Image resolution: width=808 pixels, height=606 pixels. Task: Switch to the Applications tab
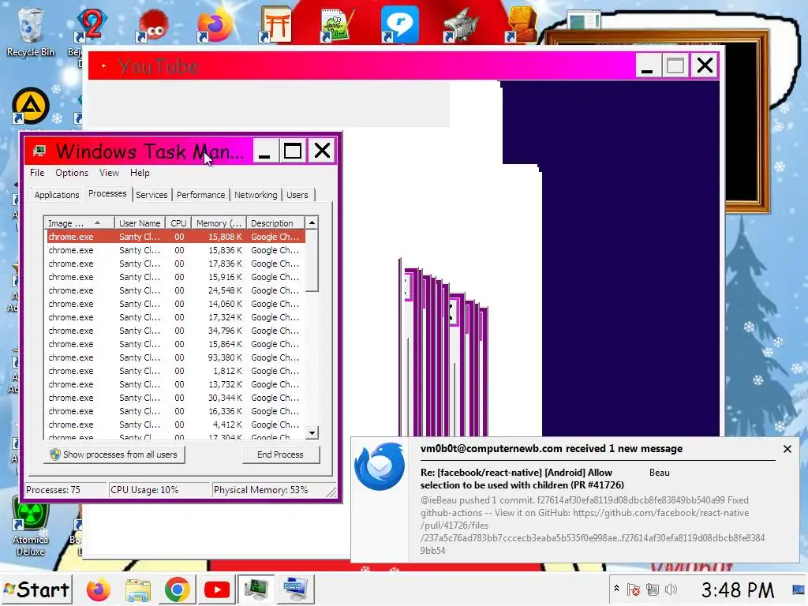(x=57, y=195)
